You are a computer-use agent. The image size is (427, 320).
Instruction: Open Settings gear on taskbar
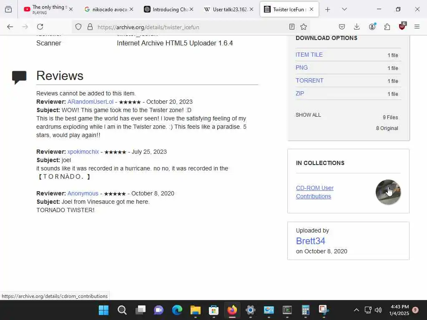(x=250, y=310)
